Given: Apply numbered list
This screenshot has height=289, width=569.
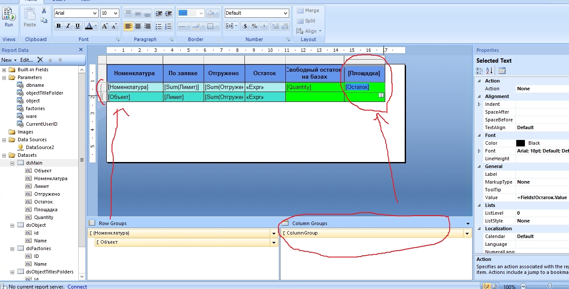Looking at the screenshot, I should 168,26.
